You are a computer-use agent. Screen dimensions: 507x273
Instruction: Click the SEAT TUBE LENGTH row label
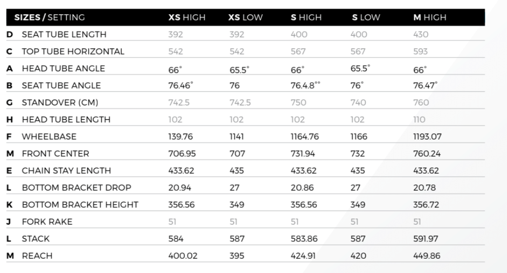pyautogui.click(x=64, y=35)
